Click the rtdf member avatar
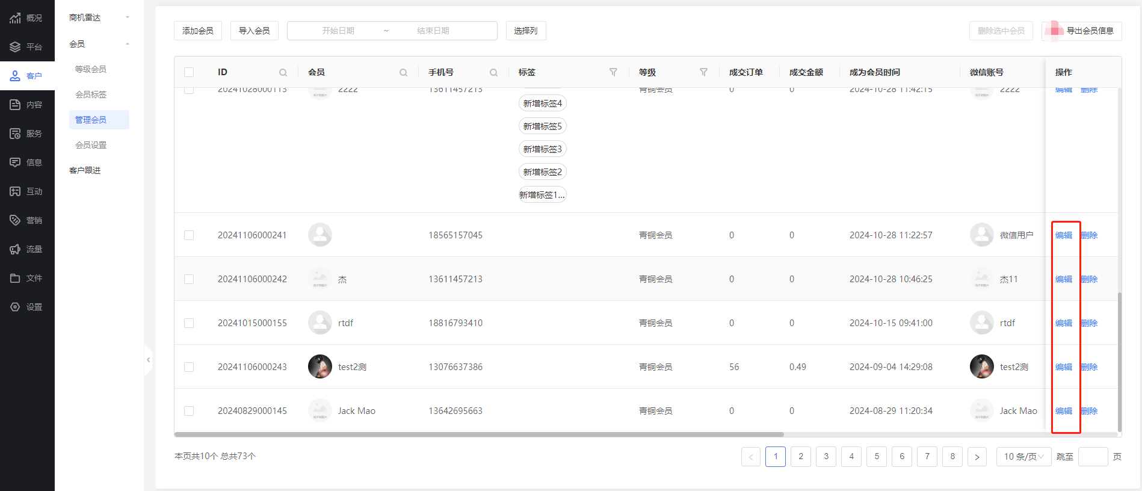 tap(320, 323)
